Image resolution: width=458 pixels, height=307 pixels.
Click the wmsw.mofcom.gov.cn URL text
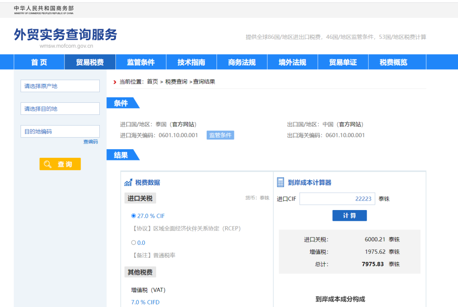tap(66, 46)
